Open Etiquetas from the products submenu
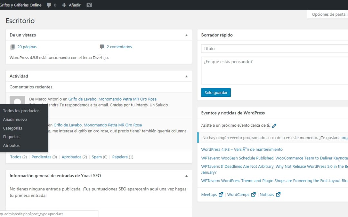This screenshot has width=348, height=217. (x=11, y=137)
